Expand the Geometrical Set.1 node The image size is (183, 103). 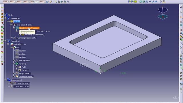(14, 76)
